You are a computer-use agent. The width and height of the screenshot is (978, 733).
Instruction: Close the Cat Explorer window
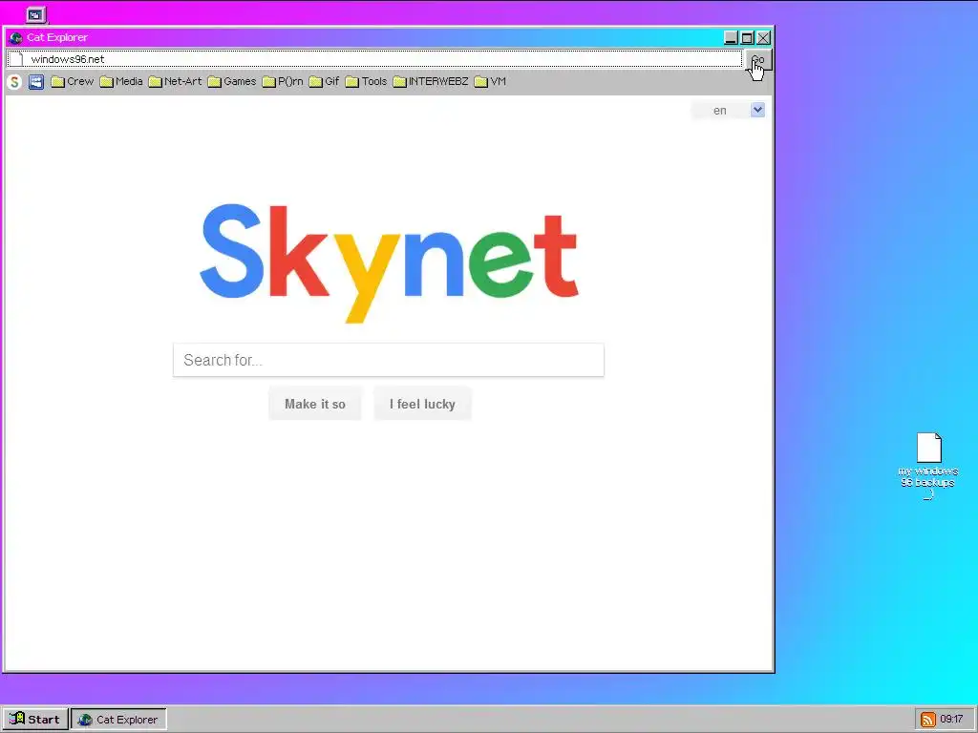point(763,37)
